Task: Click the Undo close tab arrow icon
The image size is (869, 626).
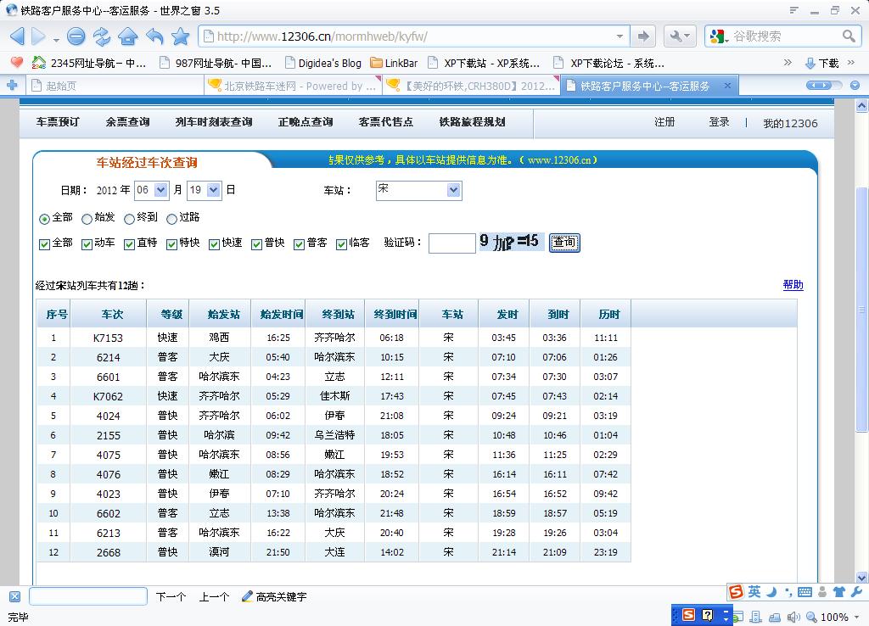Action: pos(154,36)
